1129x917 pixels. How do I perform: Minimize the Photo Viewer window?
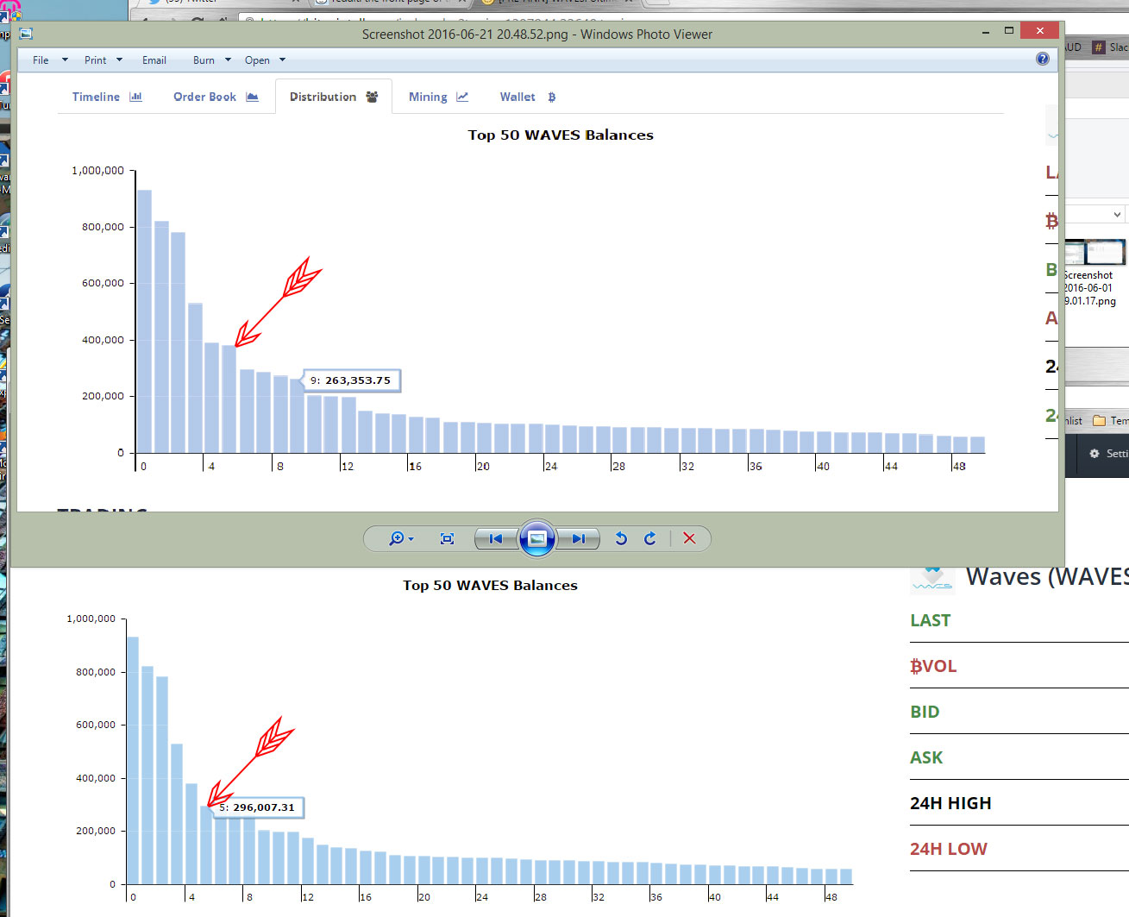point(985,31)
